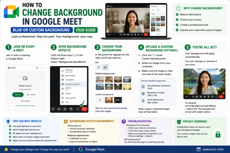Click the checkmark next to Express your style with custom images
Image resolution: width=230 pixels, height=153 pixels.
tap(177, 30)
